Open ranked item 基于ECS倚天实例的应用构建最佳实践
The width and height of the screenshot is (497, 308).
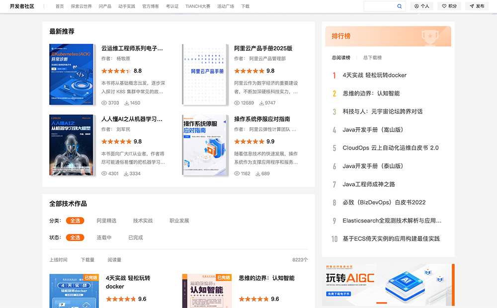coord(391,238)
